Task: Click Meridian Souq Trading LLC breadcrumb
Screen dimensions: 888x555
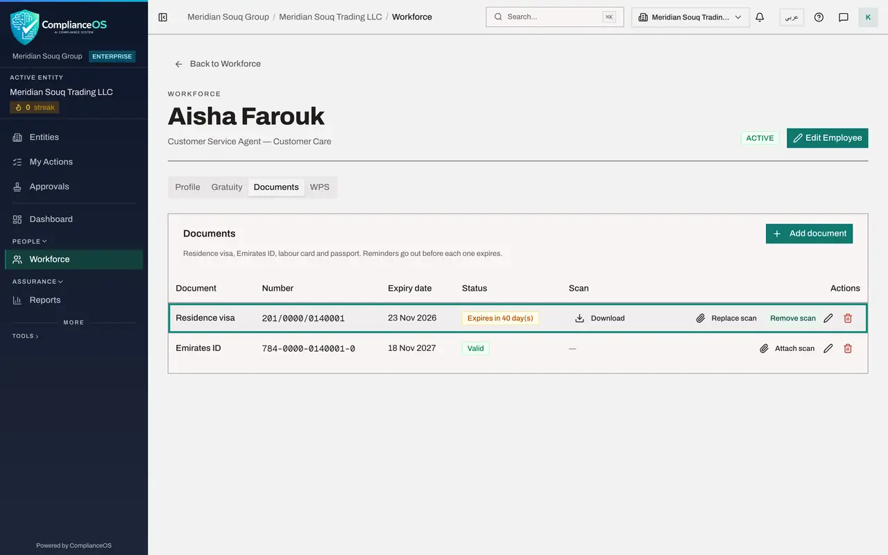Action: tap(330, 17)
